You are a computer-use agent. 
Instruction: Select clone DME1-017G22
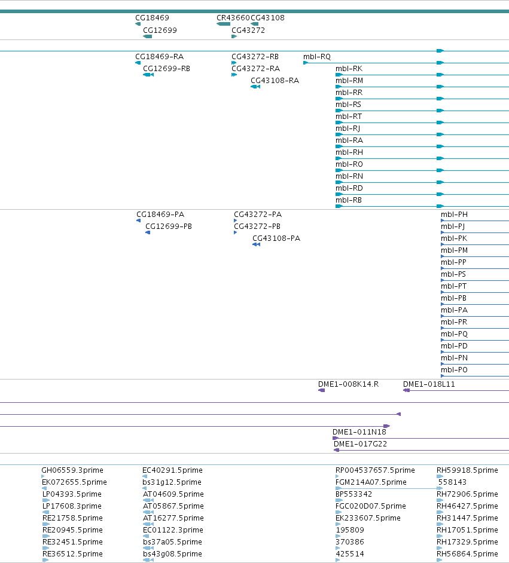tap(360, 444)
